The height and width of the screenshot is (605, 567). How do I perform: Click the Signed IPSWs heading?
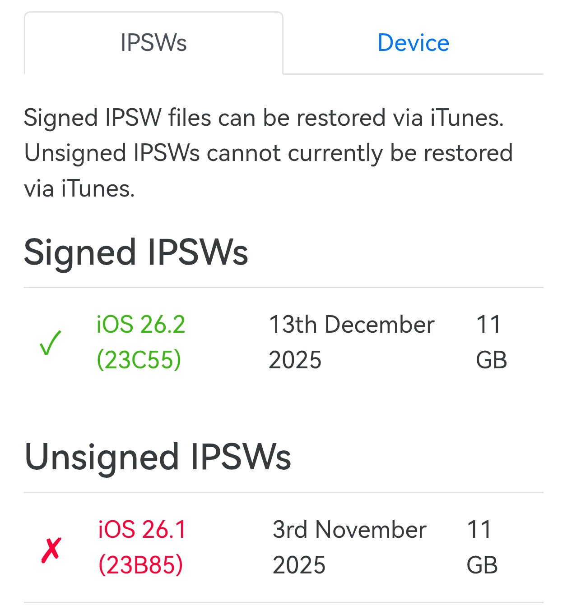pos(135,254)
